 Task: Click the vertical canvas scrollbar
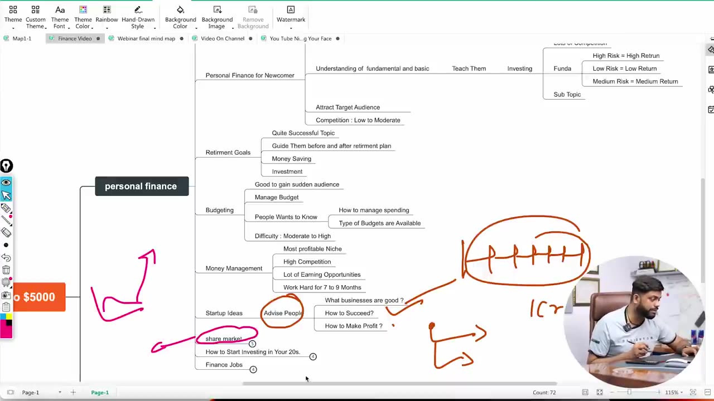tap(704, 229)
